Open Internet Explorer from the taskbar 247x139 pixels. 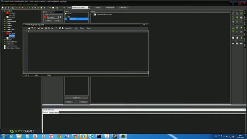click(x=11, y=136)
